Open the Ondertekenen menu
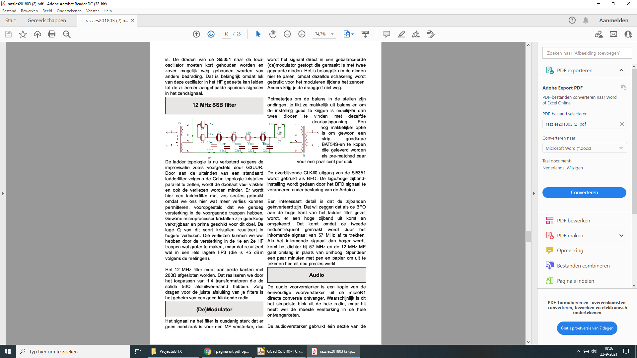This screenshot has height=358, width=637. [x=69, y=11]
